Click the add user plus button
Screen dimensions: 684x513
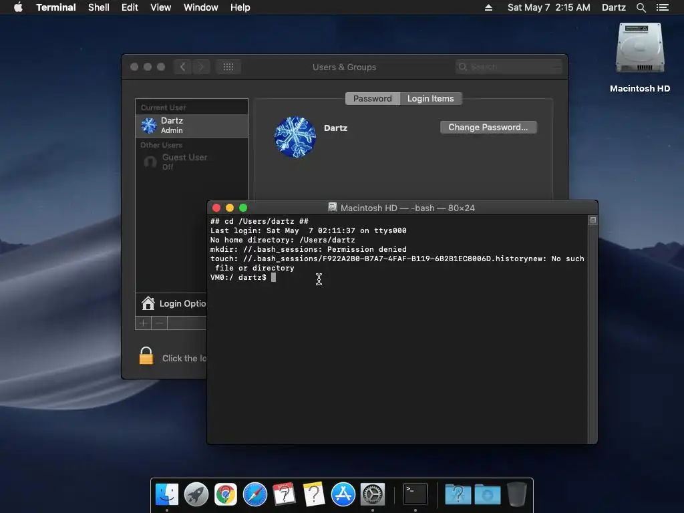[143, 323]
